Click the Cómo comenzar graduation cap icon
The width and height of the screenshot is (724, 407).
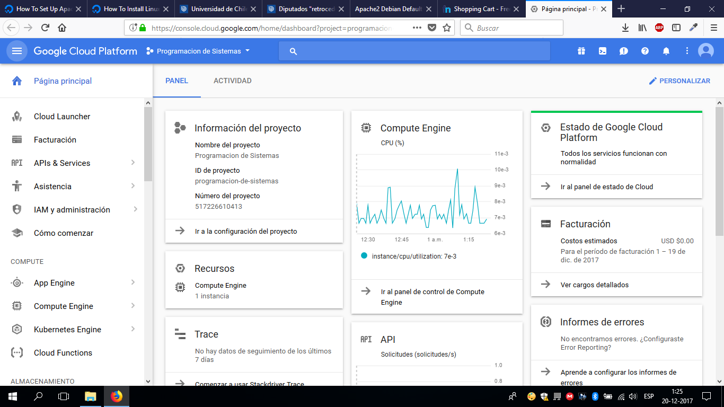17,233
